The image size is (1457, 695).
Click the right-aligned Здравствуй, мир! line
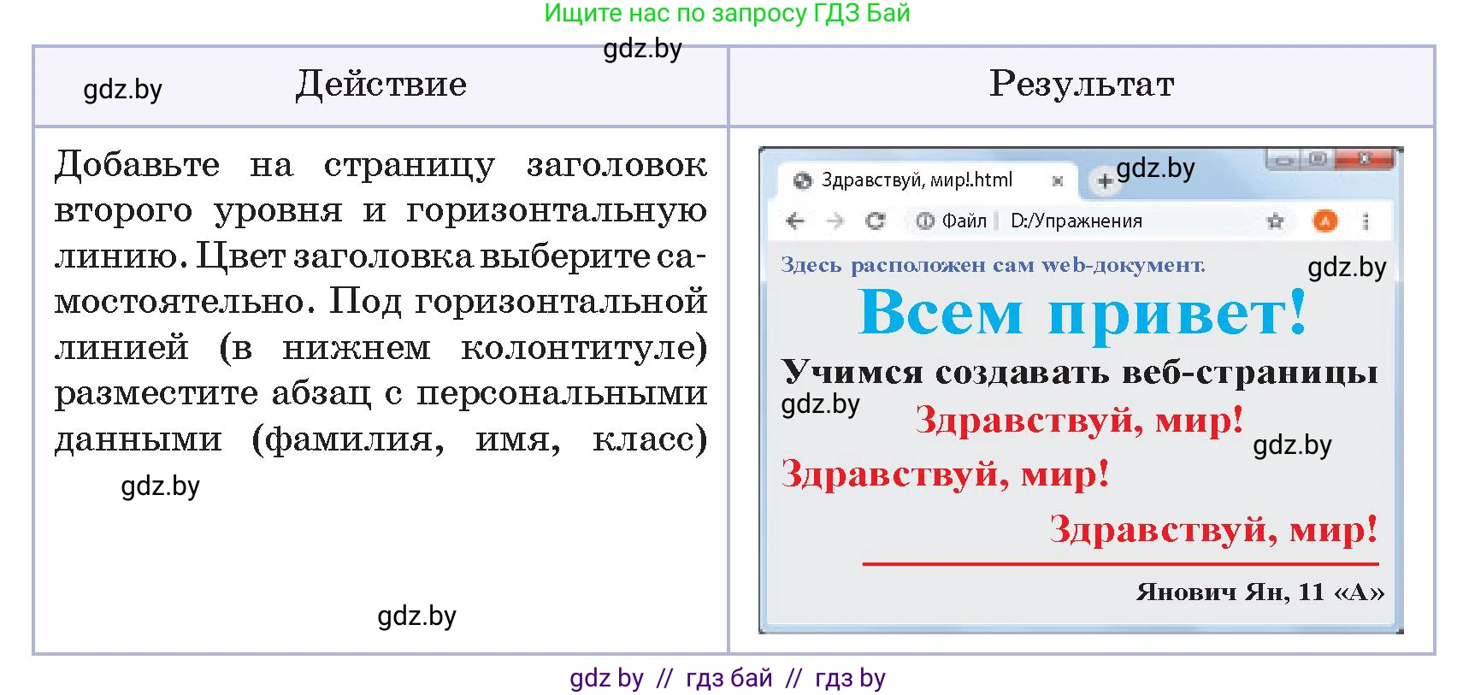(1213, 529)
